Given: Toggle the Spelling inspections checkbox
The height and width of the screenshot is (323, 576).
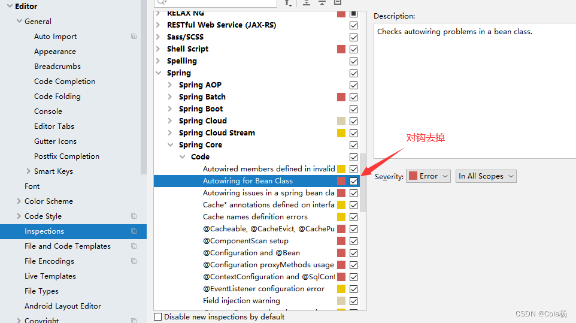Looking at the screenshot, I should coord(353,61).
